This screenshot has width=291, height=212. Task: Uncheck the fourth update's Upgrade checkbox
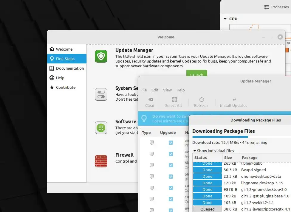tap(171, 177)
